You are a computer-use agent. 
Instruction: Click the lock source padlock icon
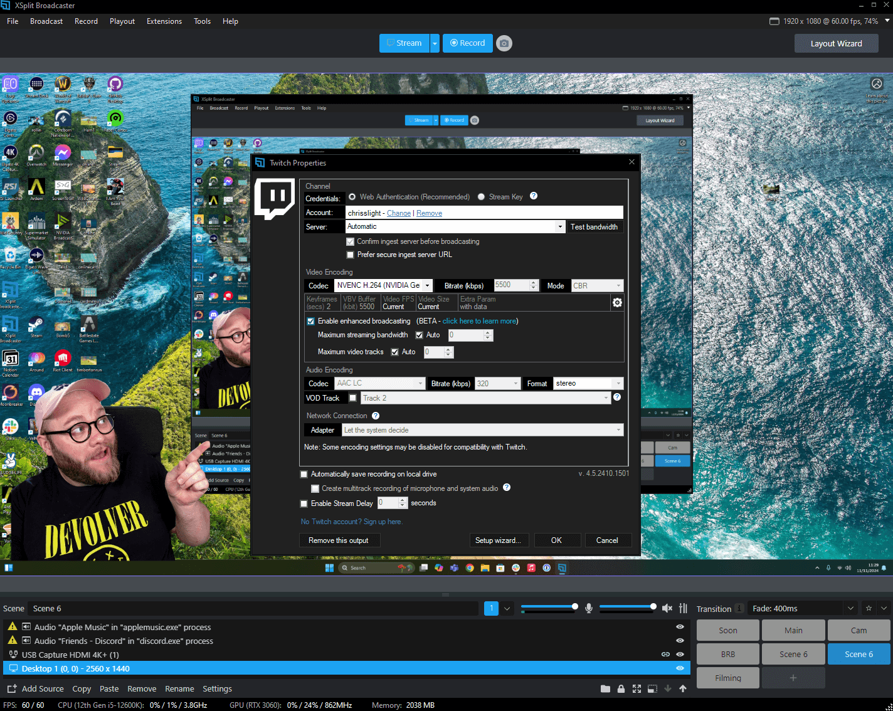coord(621,688)
